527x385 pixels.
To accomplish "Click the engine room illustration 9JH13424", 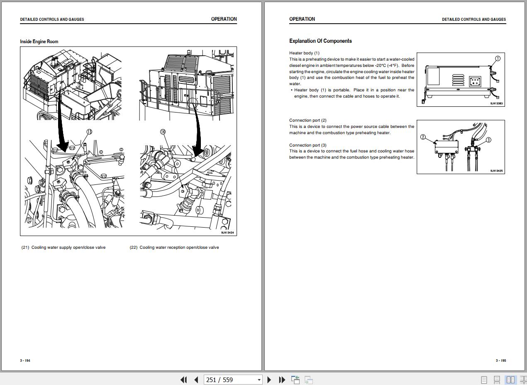I will (128, 141).
